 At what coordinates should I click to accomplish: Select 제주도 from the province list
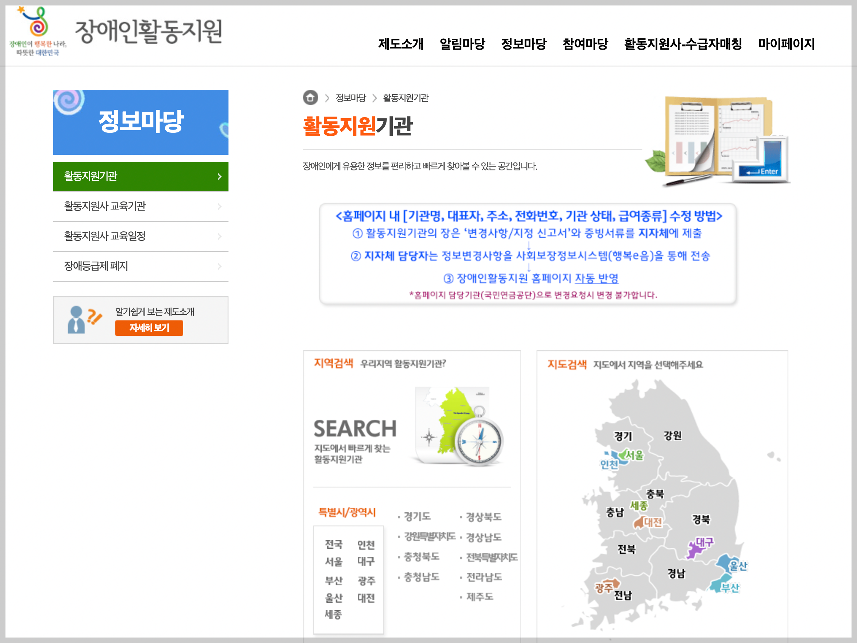479,597
